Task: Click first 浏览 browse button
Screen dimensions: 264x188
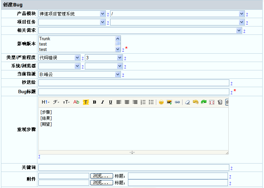Action: click(x=102, y=176)
